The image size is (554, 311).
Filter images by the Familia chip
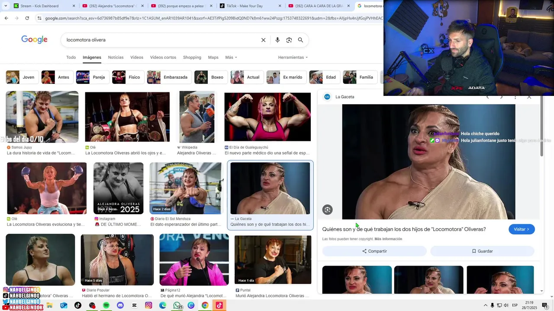point(360,77)
